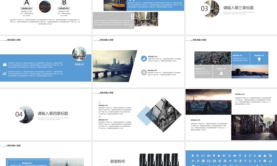Choose the briefcase icon in the icon grid
Screen dimensions: 277x166
[265, 155]
